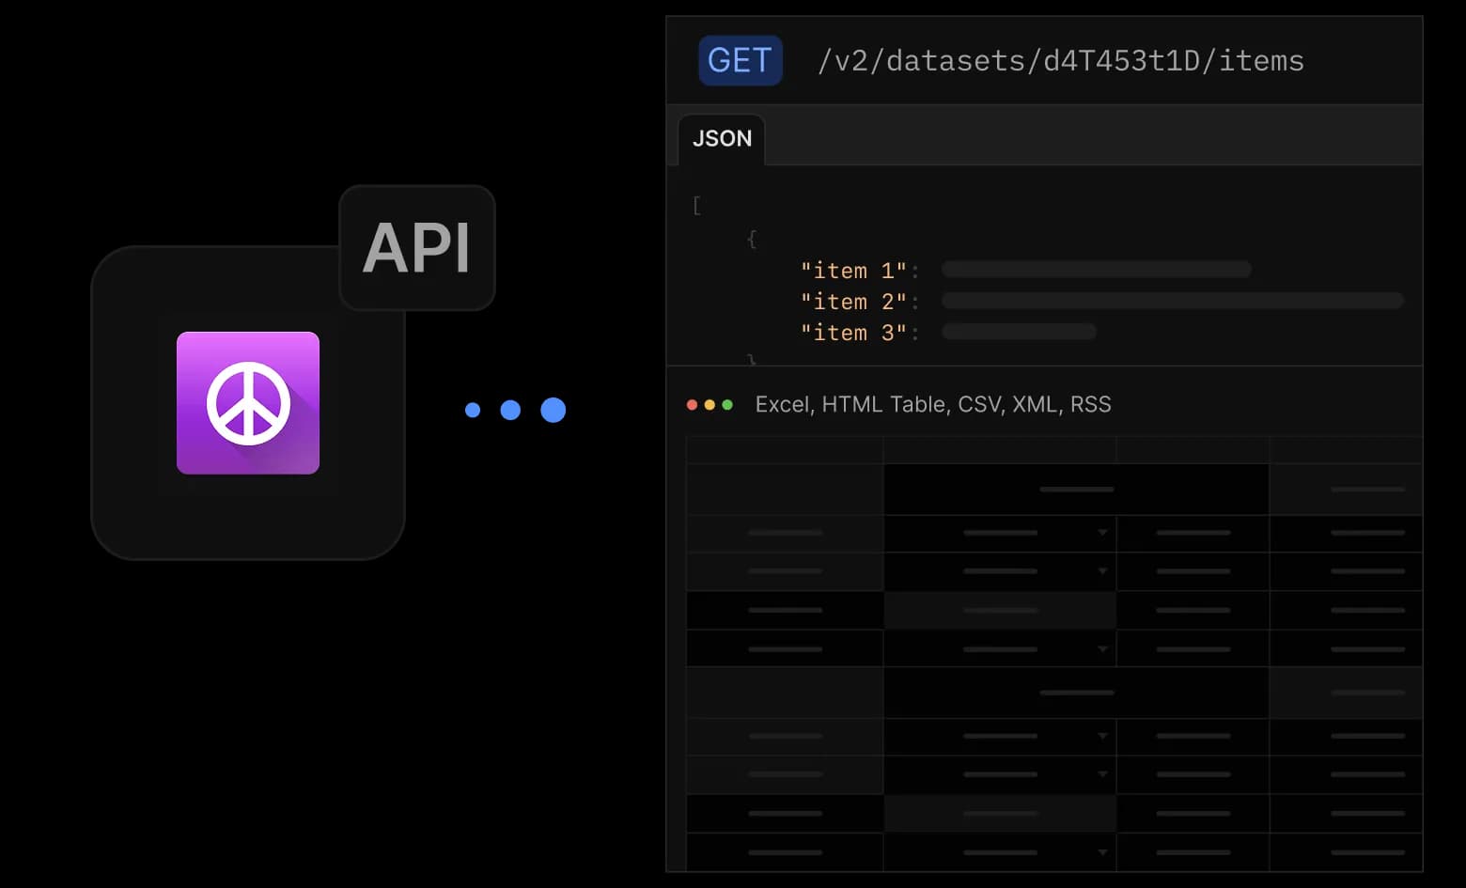Click the "item 3" key
Screen dimensions: 1466x888
tap(853, 333)
